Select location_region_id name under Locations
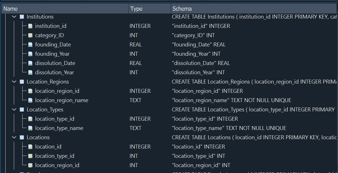The height and width of the screenshot is (173, 338). [57, 165]
